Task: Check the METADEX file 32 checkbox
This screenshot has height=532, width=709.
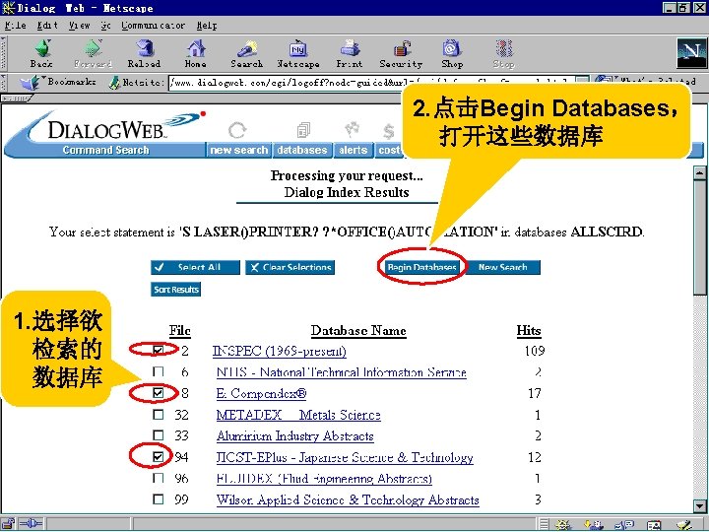Action: 159,415
